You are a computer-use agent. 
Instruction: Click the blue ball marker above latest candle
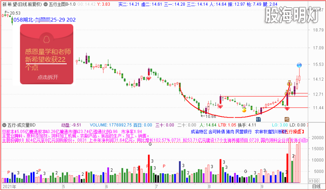coord(299,65)
